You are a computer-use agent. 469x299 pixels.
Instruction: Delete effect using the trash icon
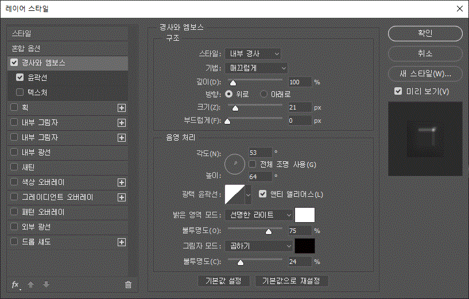point(129,284)
